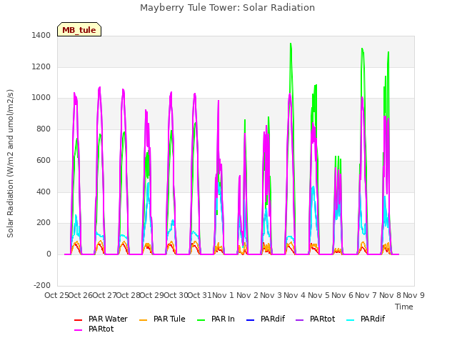Viewport: 457px width, 343px height.
Task: Click the Nov 1 x-axis date label
Action: pyautogui.click(x=224, y=295)
